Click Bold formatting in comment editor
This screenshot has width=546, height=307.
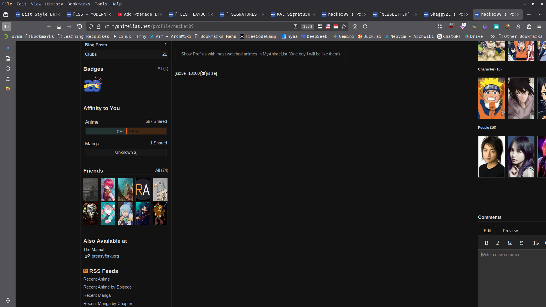(x=486, y=243)
